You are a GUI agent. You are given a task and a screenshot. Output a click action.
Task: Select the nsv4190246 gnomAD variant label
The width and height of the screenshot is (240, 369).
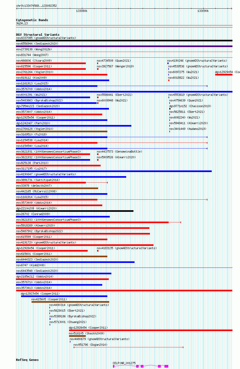(x=197, y=61)
